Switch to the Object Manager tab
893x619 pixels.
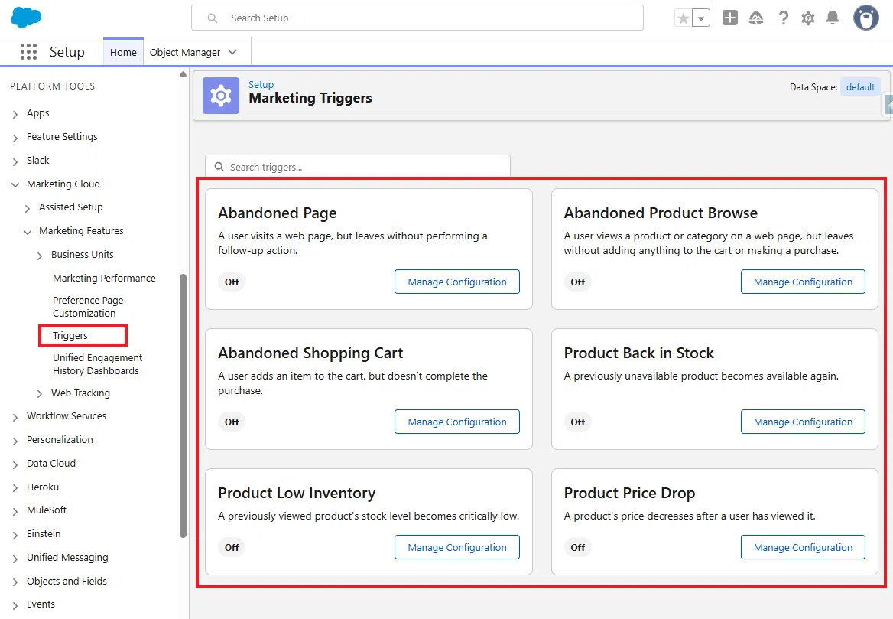(x=185, y=52)
